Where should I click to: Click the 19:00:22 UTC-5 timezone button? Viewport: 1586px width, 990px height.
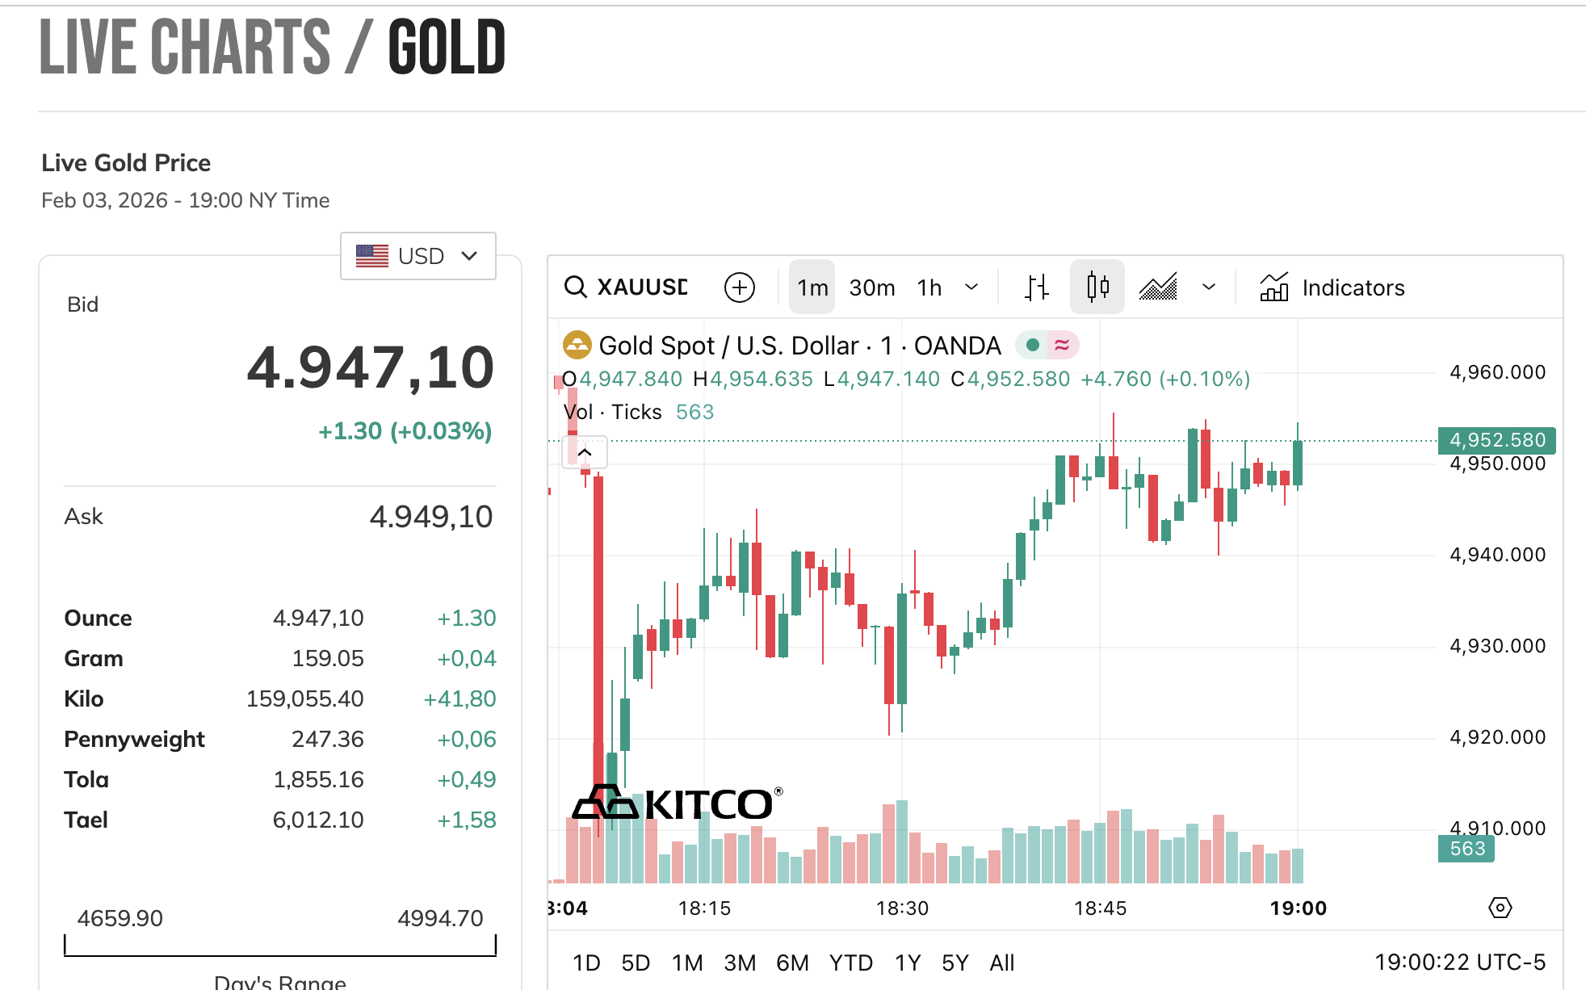(x=1459, y=963)
